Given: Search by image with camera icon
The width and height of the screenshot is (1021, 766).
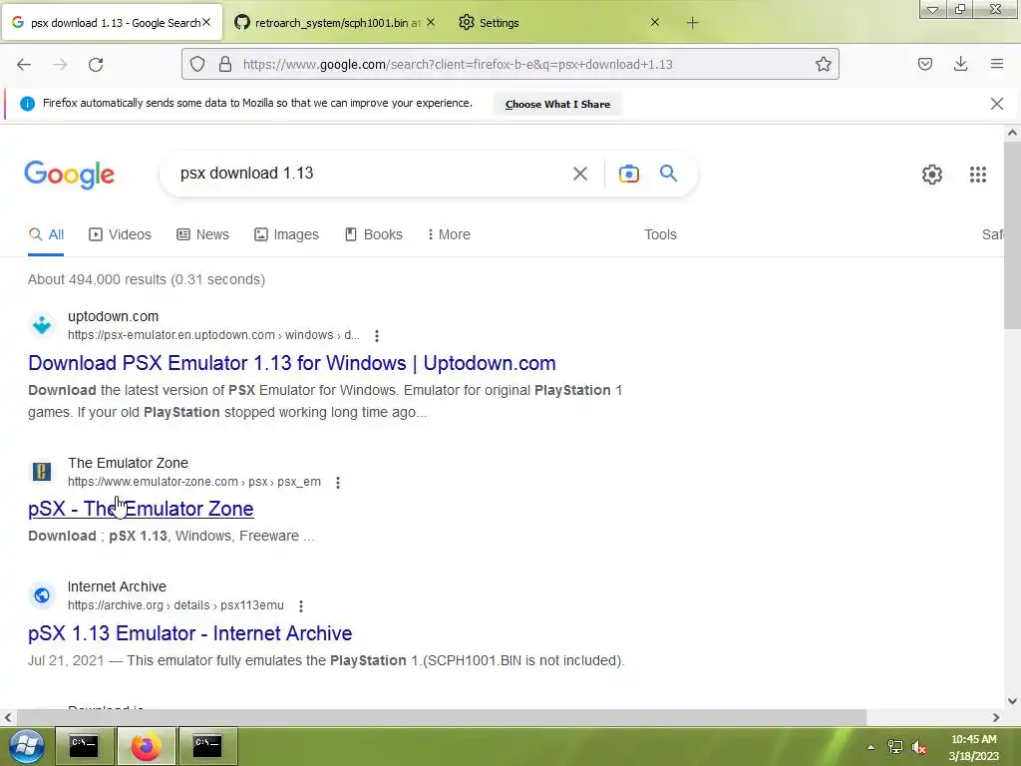Looking at the screenshot, I should (x=628, y=174).
